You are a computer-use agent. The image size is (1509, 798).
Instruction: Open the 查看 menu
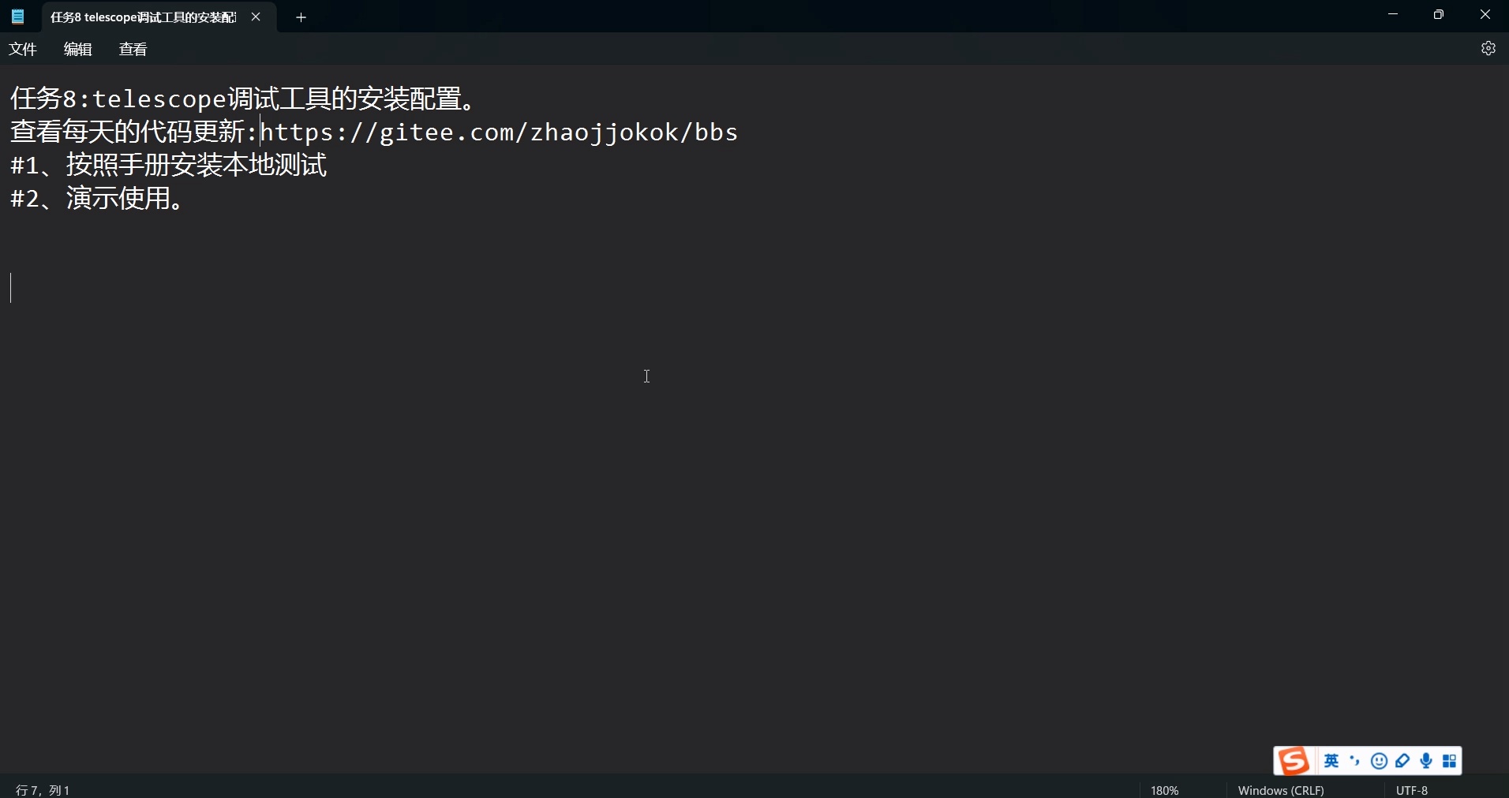click(x=132, y=49)
